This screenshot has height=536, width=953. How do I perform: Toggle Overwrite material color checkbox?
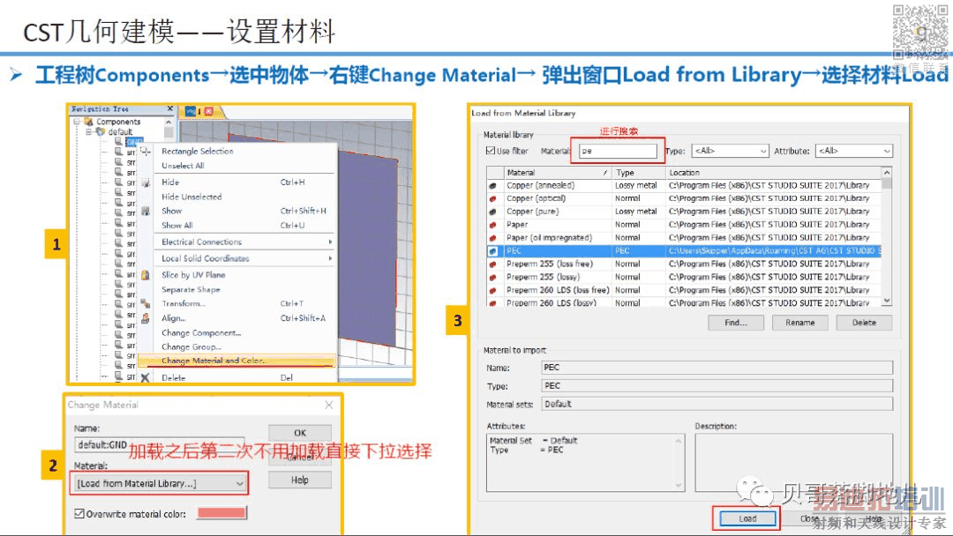coord(79,514)
